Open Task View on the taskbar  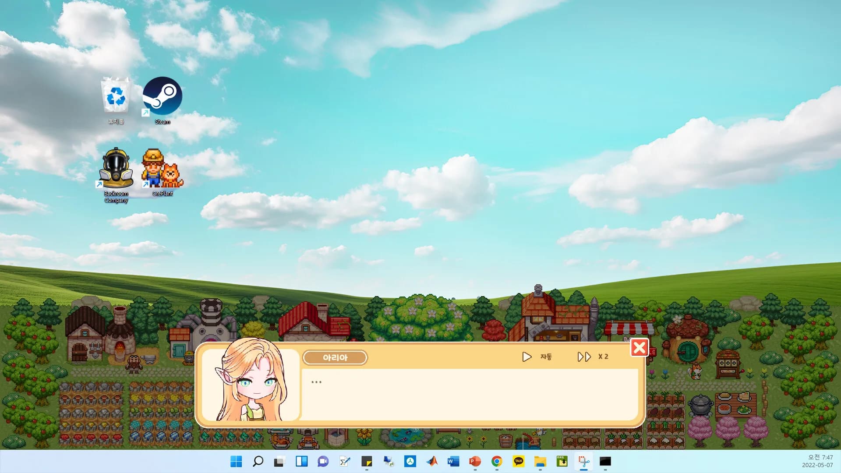(279, 461)
